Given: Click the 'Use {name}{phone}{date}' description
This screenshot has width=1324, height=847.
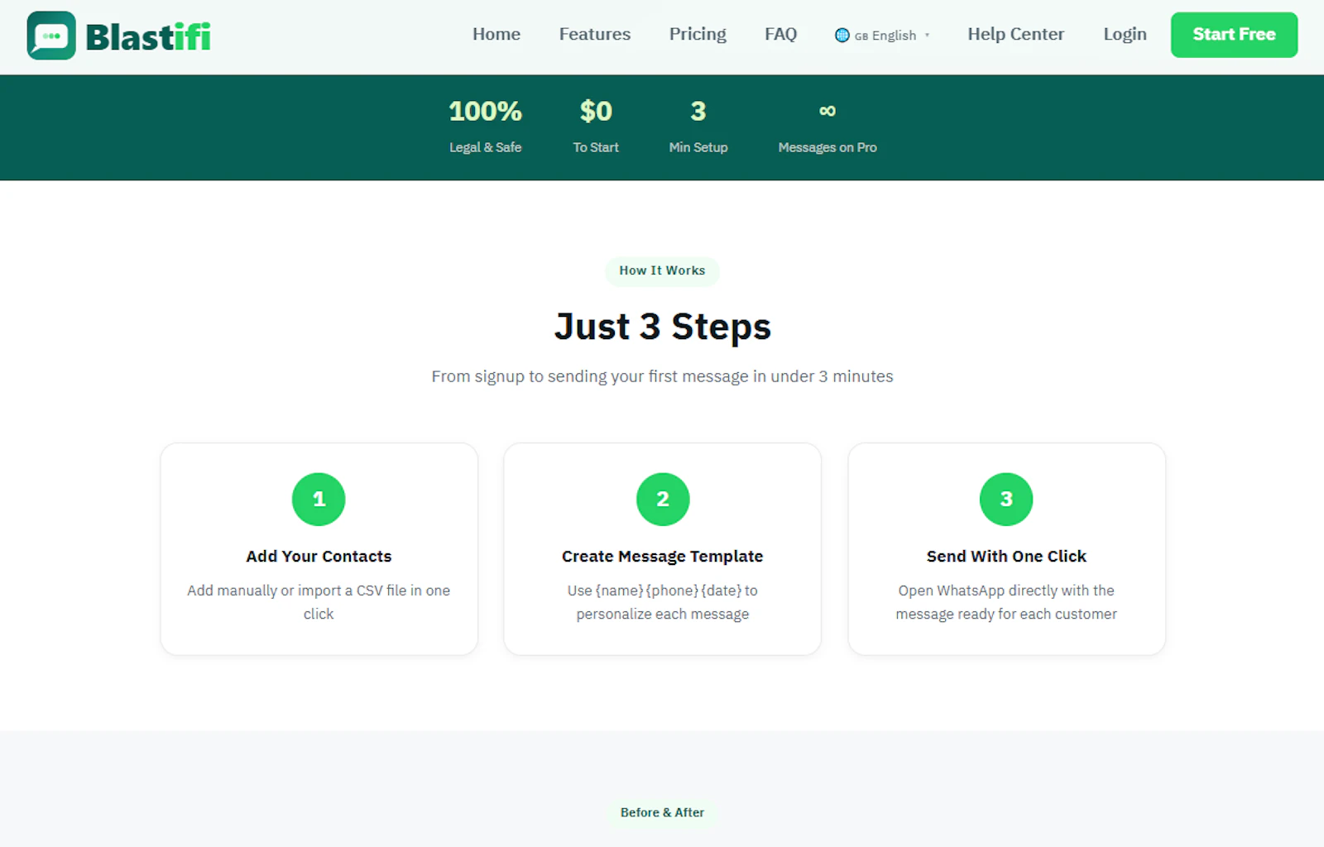Looking at the screenshot, I should [x=663, y=602].
